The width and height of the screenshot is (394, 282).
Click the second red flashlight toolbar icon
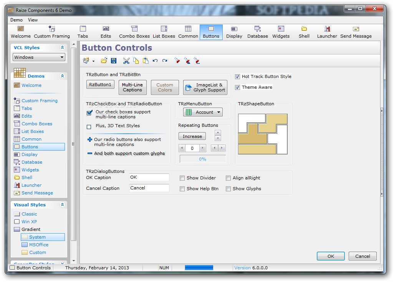tap(187, 61)
